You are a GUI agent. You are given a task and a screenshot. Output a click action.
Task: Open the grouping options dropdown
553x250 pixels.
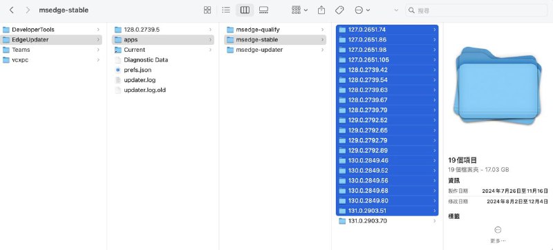click(299, 10)
